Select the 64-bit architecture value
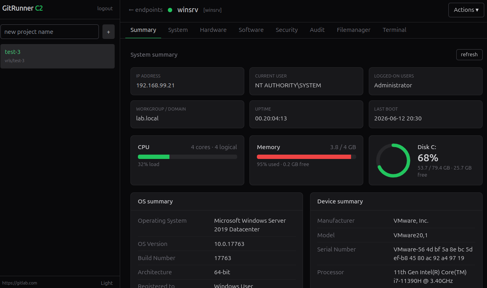487x288 pixels. click(x=222, y=272)
